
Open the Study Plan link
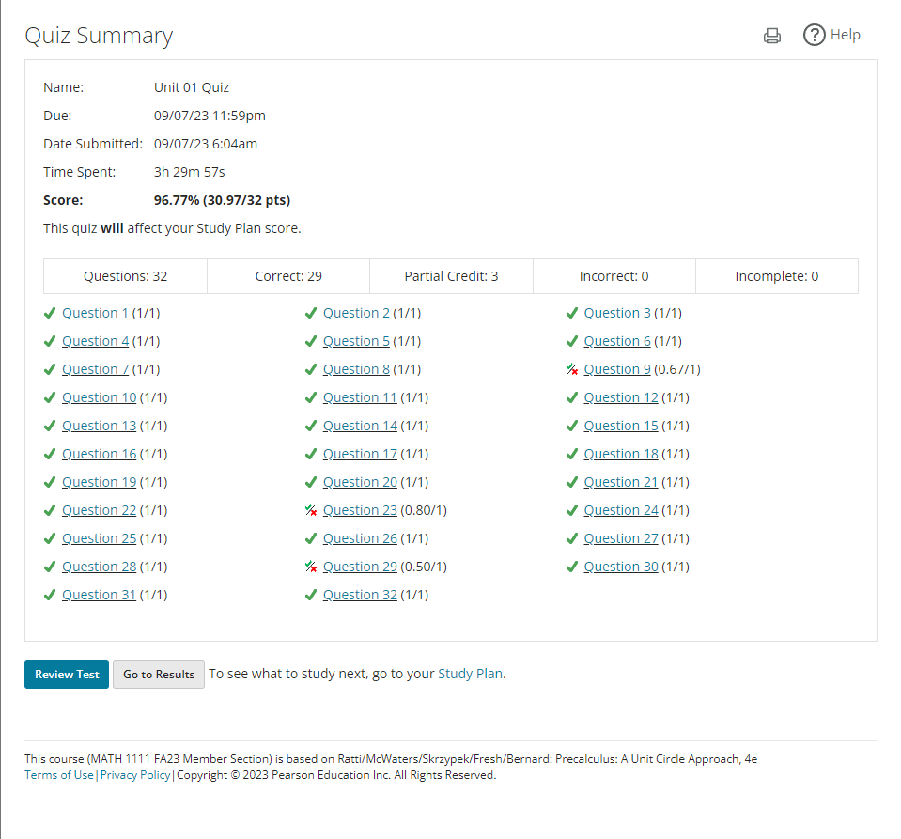(470, 674)
